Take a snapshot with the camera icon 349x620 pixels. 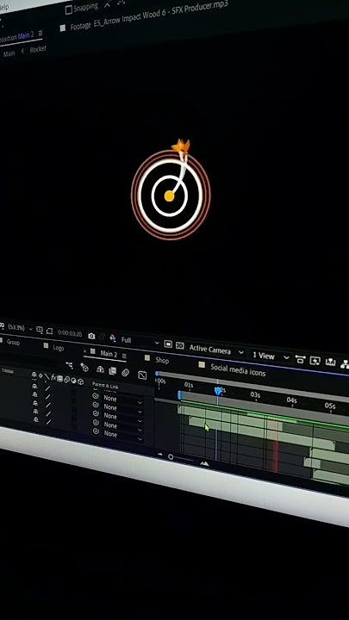pyautogui.click(x=91, y=336)
